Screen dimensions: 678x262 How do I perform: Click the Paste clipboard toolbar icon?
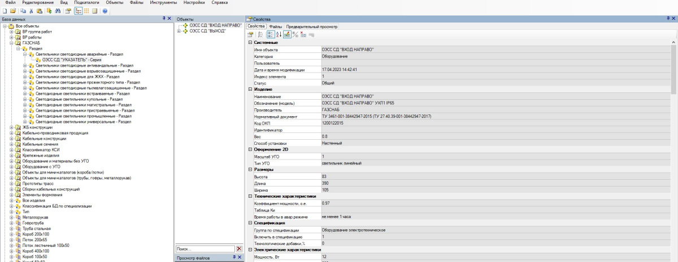(39, 11)
